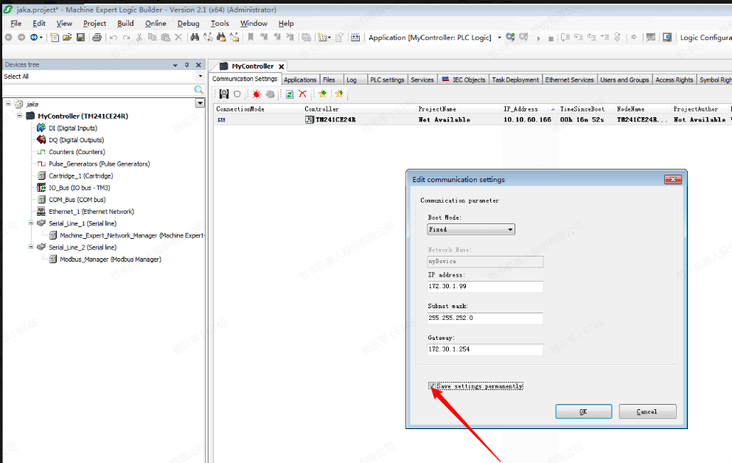
Task: Click the Login icon beside Application selector
Action: 510,38
